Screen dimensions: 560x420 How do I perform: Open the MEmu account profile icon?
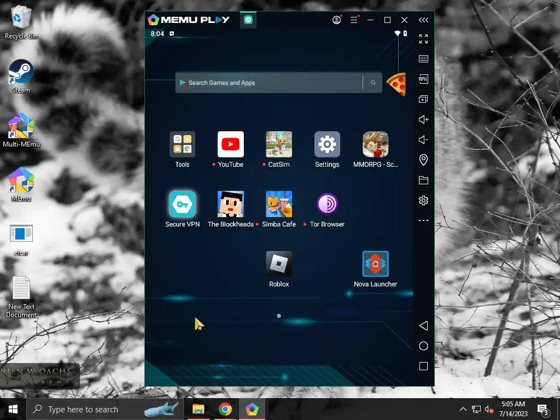click(336, 20)
